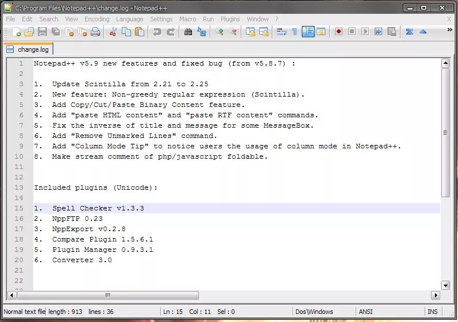458x322 pixels.
Task: Print the document using the printer icon
Action: pyautogui.click(x=95, y=32)
